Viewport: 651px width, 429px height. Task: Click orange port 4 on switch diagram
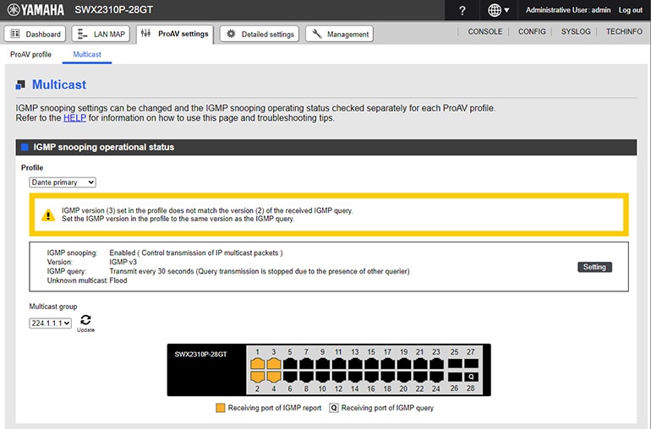(274, 377)
